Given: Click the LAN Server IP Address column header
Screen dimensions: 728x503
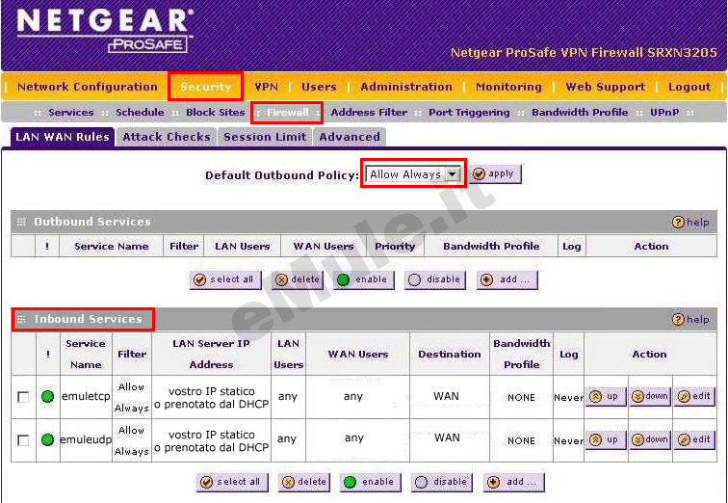Looking at the screenshot, I should coord(211,354).
